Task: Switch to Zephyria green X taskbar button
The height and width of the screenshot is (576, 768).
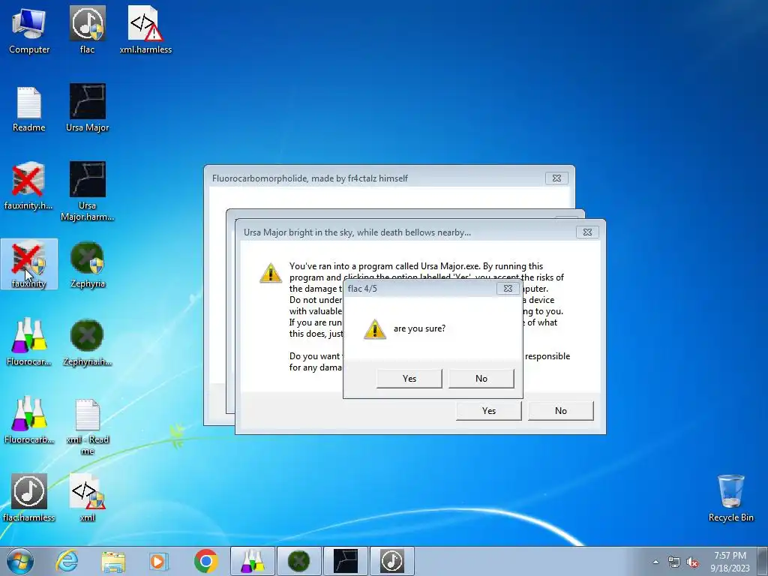Action: click(x=299, y=561)
